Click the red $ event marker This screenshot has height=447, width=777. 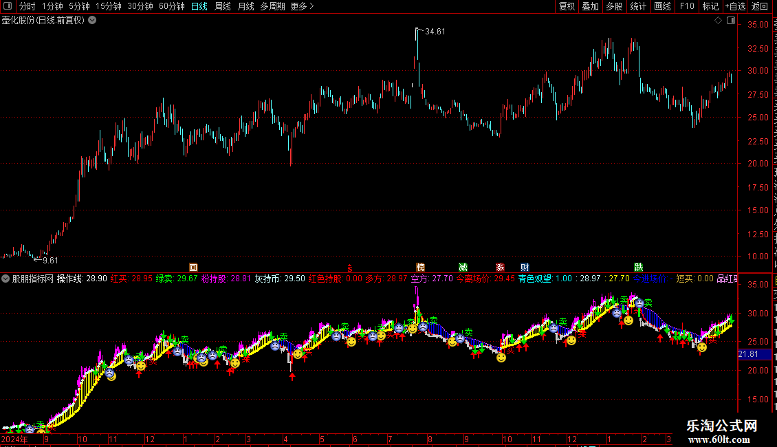tap(350, 268)
